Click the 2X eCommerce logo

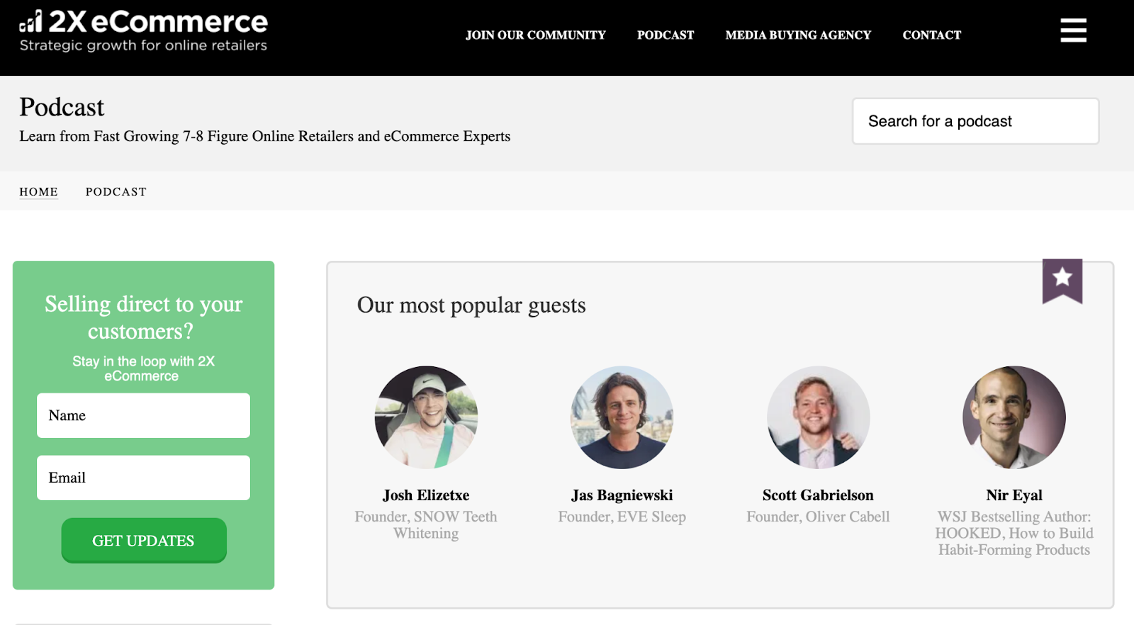pyautogui.click(x=143, y=31)
